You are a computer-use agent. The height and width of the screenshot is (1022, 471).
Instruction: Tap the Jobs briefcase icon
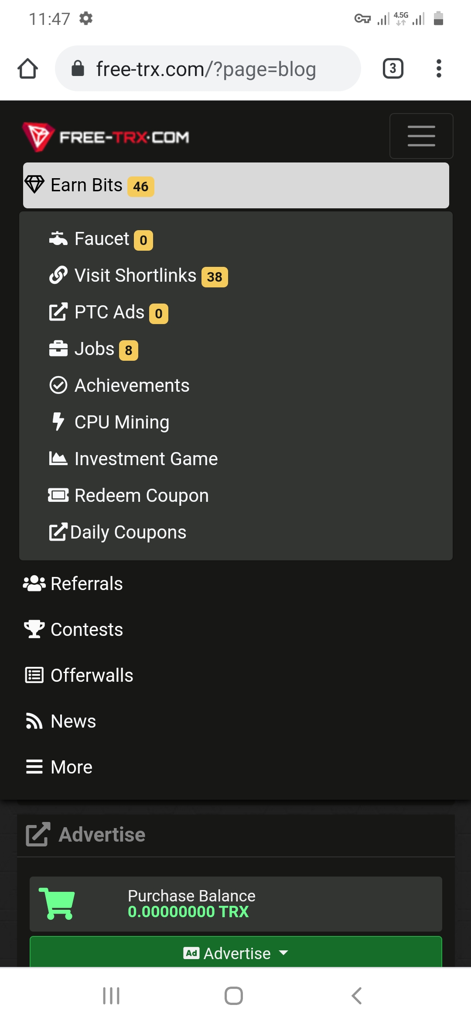pyautogui.click(x=58, y=349)
